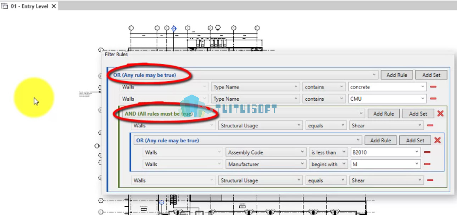
Task: Click the Walls category box in the Manufacturer row
Action: click(183, 164)
